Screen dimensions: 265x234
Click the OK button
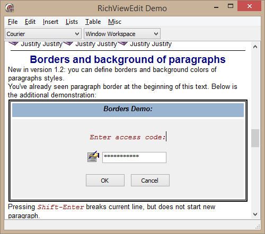point(105,181)
